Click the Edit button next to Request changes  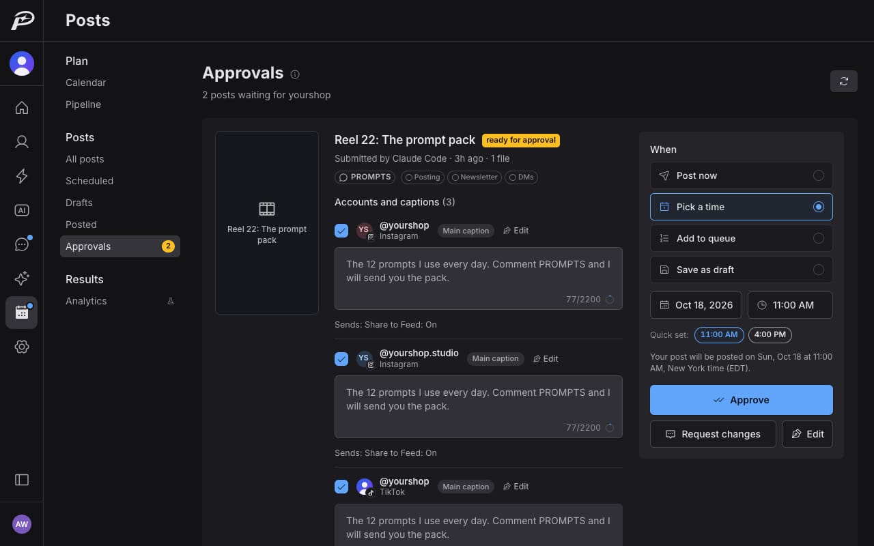click(x=807, y=434)
